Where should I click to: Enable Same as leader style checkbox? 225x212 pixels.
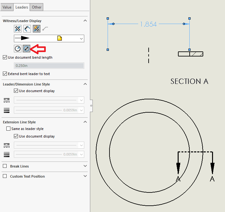tap(8, 128)
